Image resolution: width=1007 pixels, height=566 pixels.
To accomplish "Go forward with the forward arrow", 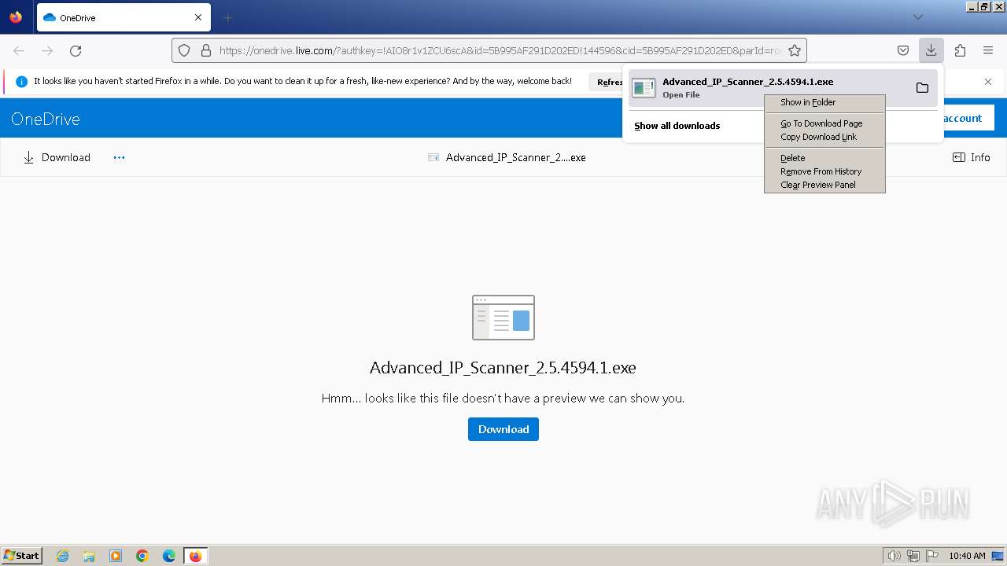I will [x=47, y=50].
